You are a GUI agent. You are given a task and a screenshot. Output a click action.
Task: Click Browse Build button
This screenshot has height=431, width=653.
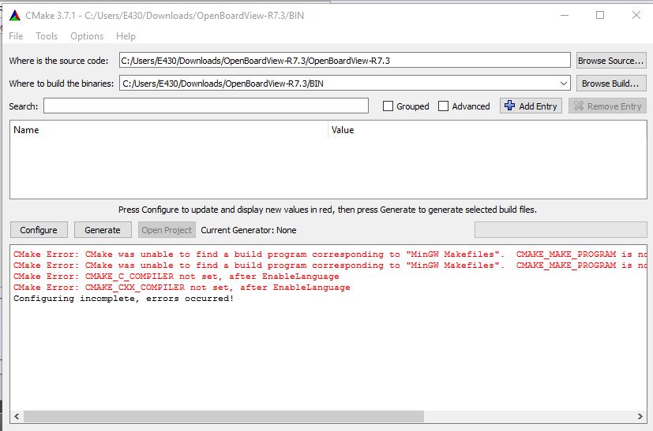coord(611,83)
